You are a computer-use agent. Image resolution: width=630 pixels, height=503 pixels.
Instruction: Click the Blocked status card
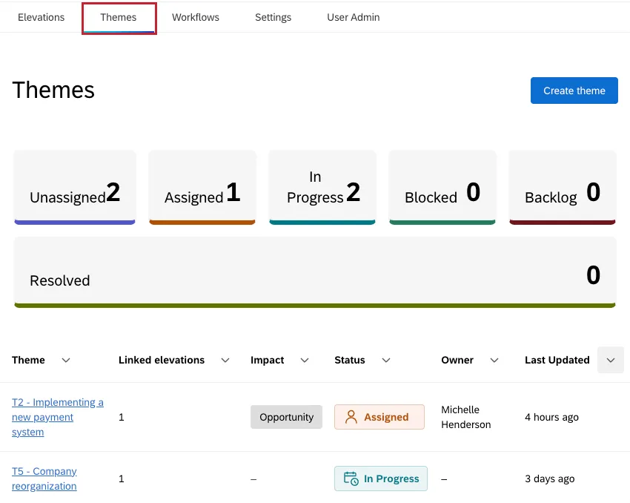442,187
